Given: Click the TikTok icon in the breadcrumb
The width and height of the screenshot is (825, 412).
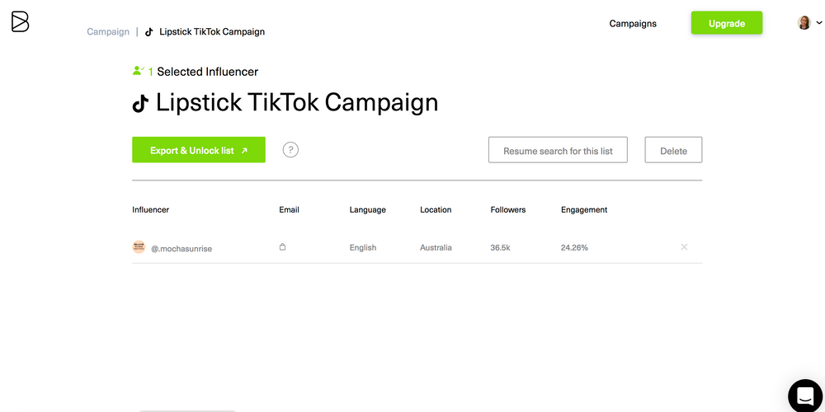Looking at the screenshot, I should coord(148,32).
